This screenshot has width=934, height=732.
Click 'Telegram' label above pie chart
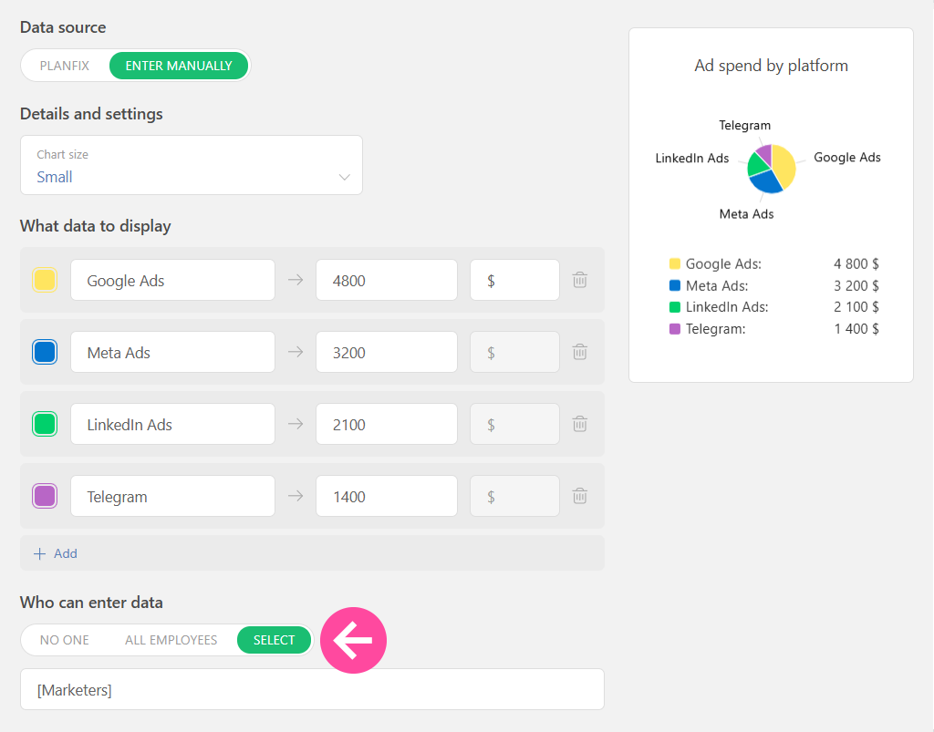pyautogui.click(x=744, y=125)
